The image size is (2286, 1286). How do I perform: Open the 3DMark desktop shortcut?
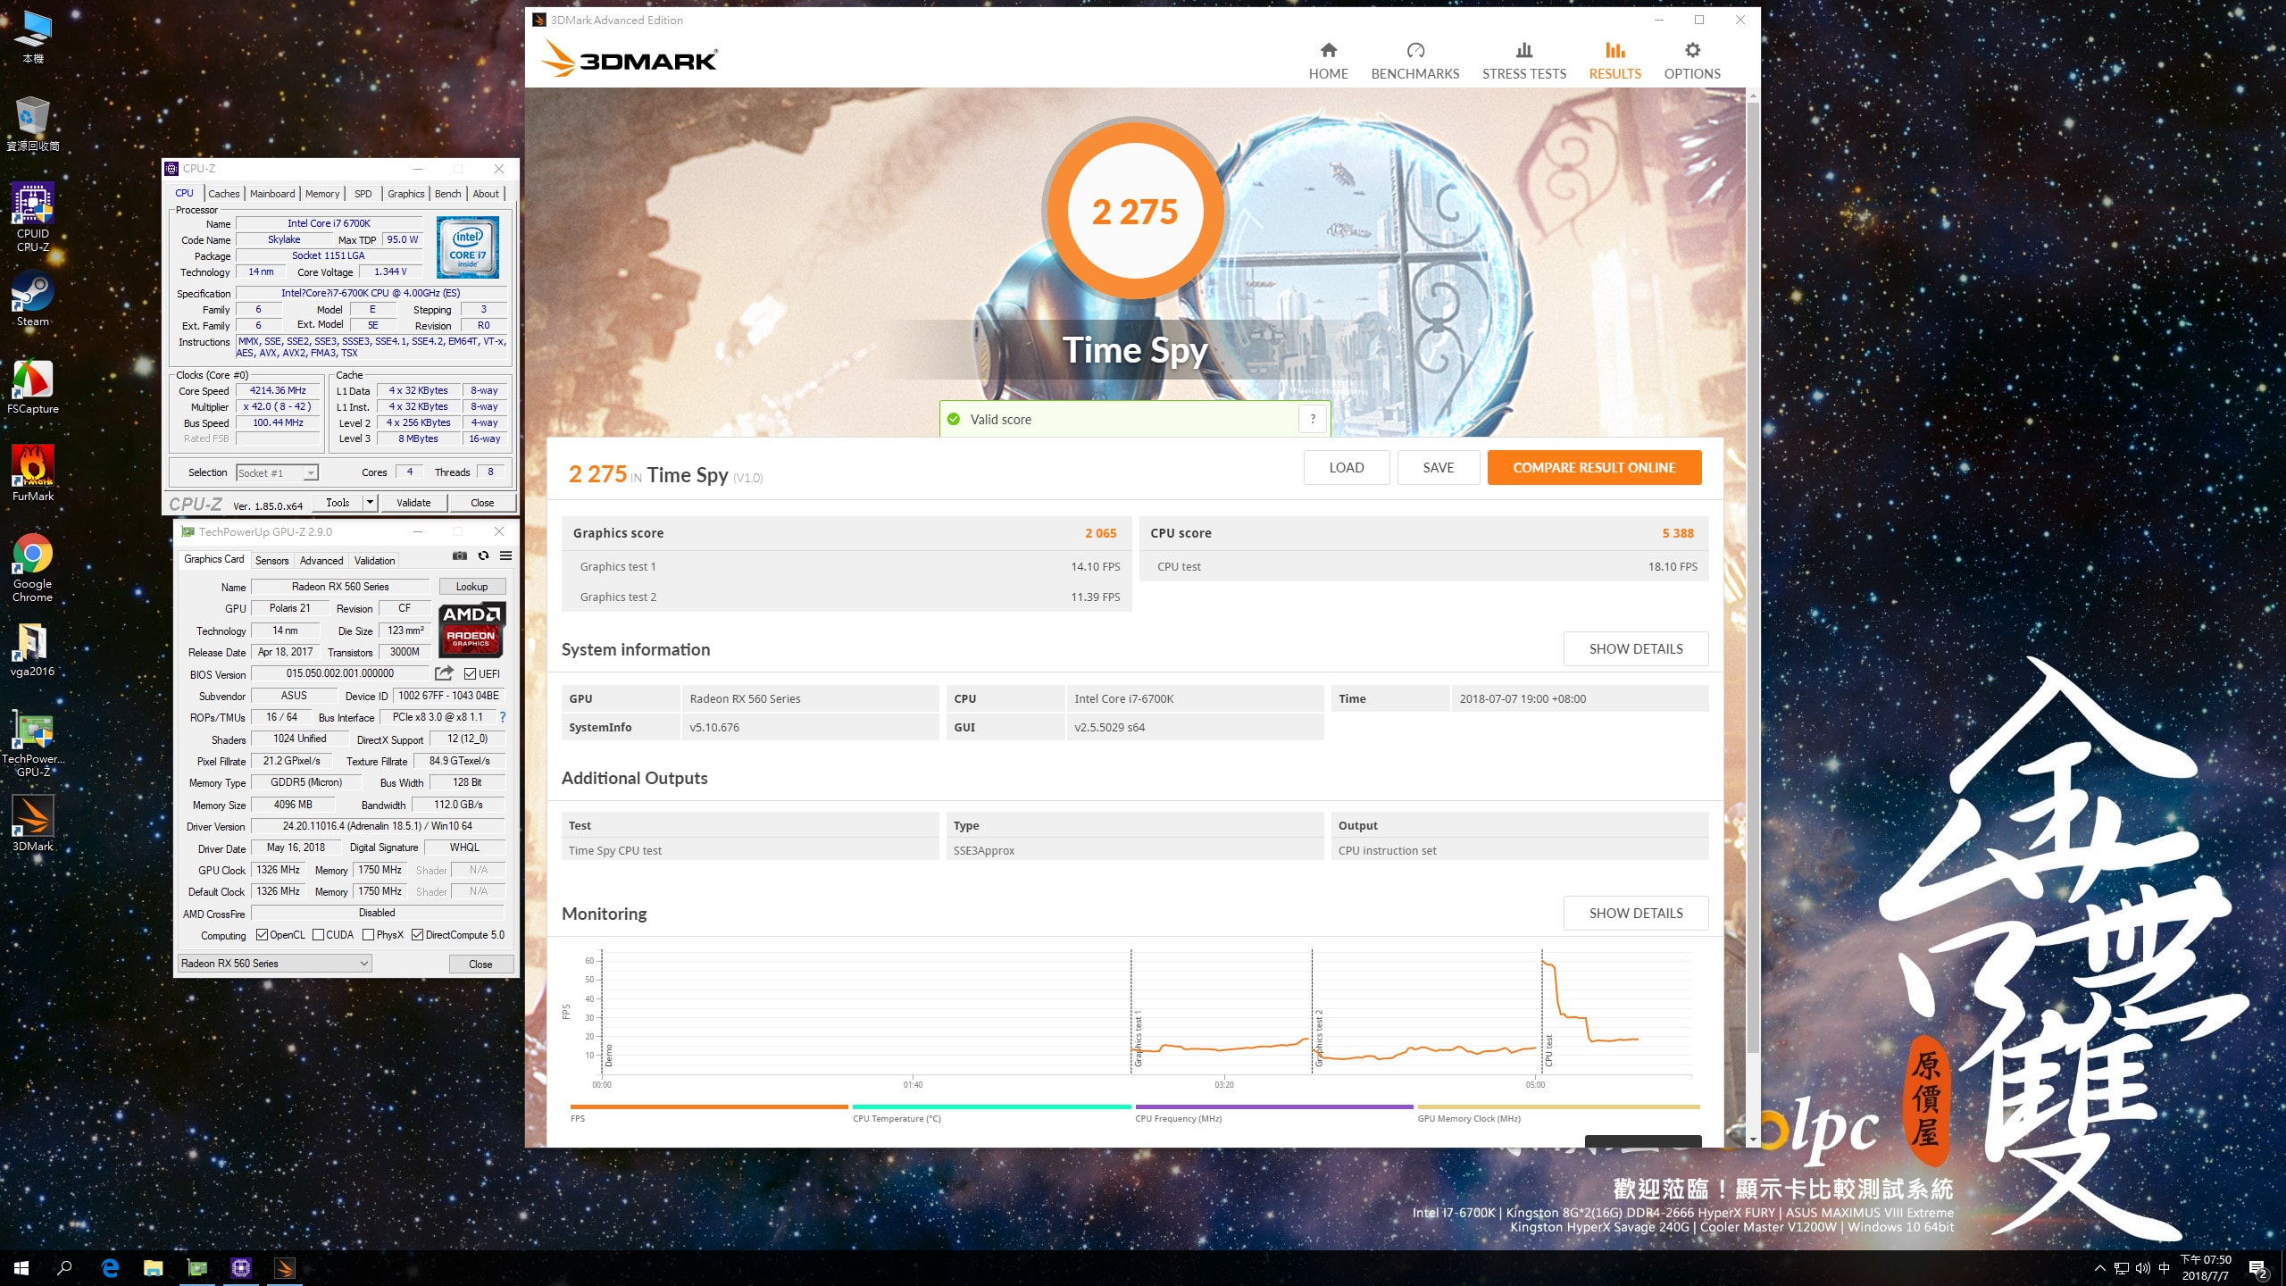(x=33, y=823)
